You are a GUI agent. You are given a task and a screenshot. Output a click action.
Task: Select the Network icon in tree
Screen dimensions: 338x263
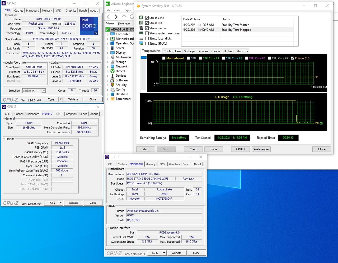point(112,66)
